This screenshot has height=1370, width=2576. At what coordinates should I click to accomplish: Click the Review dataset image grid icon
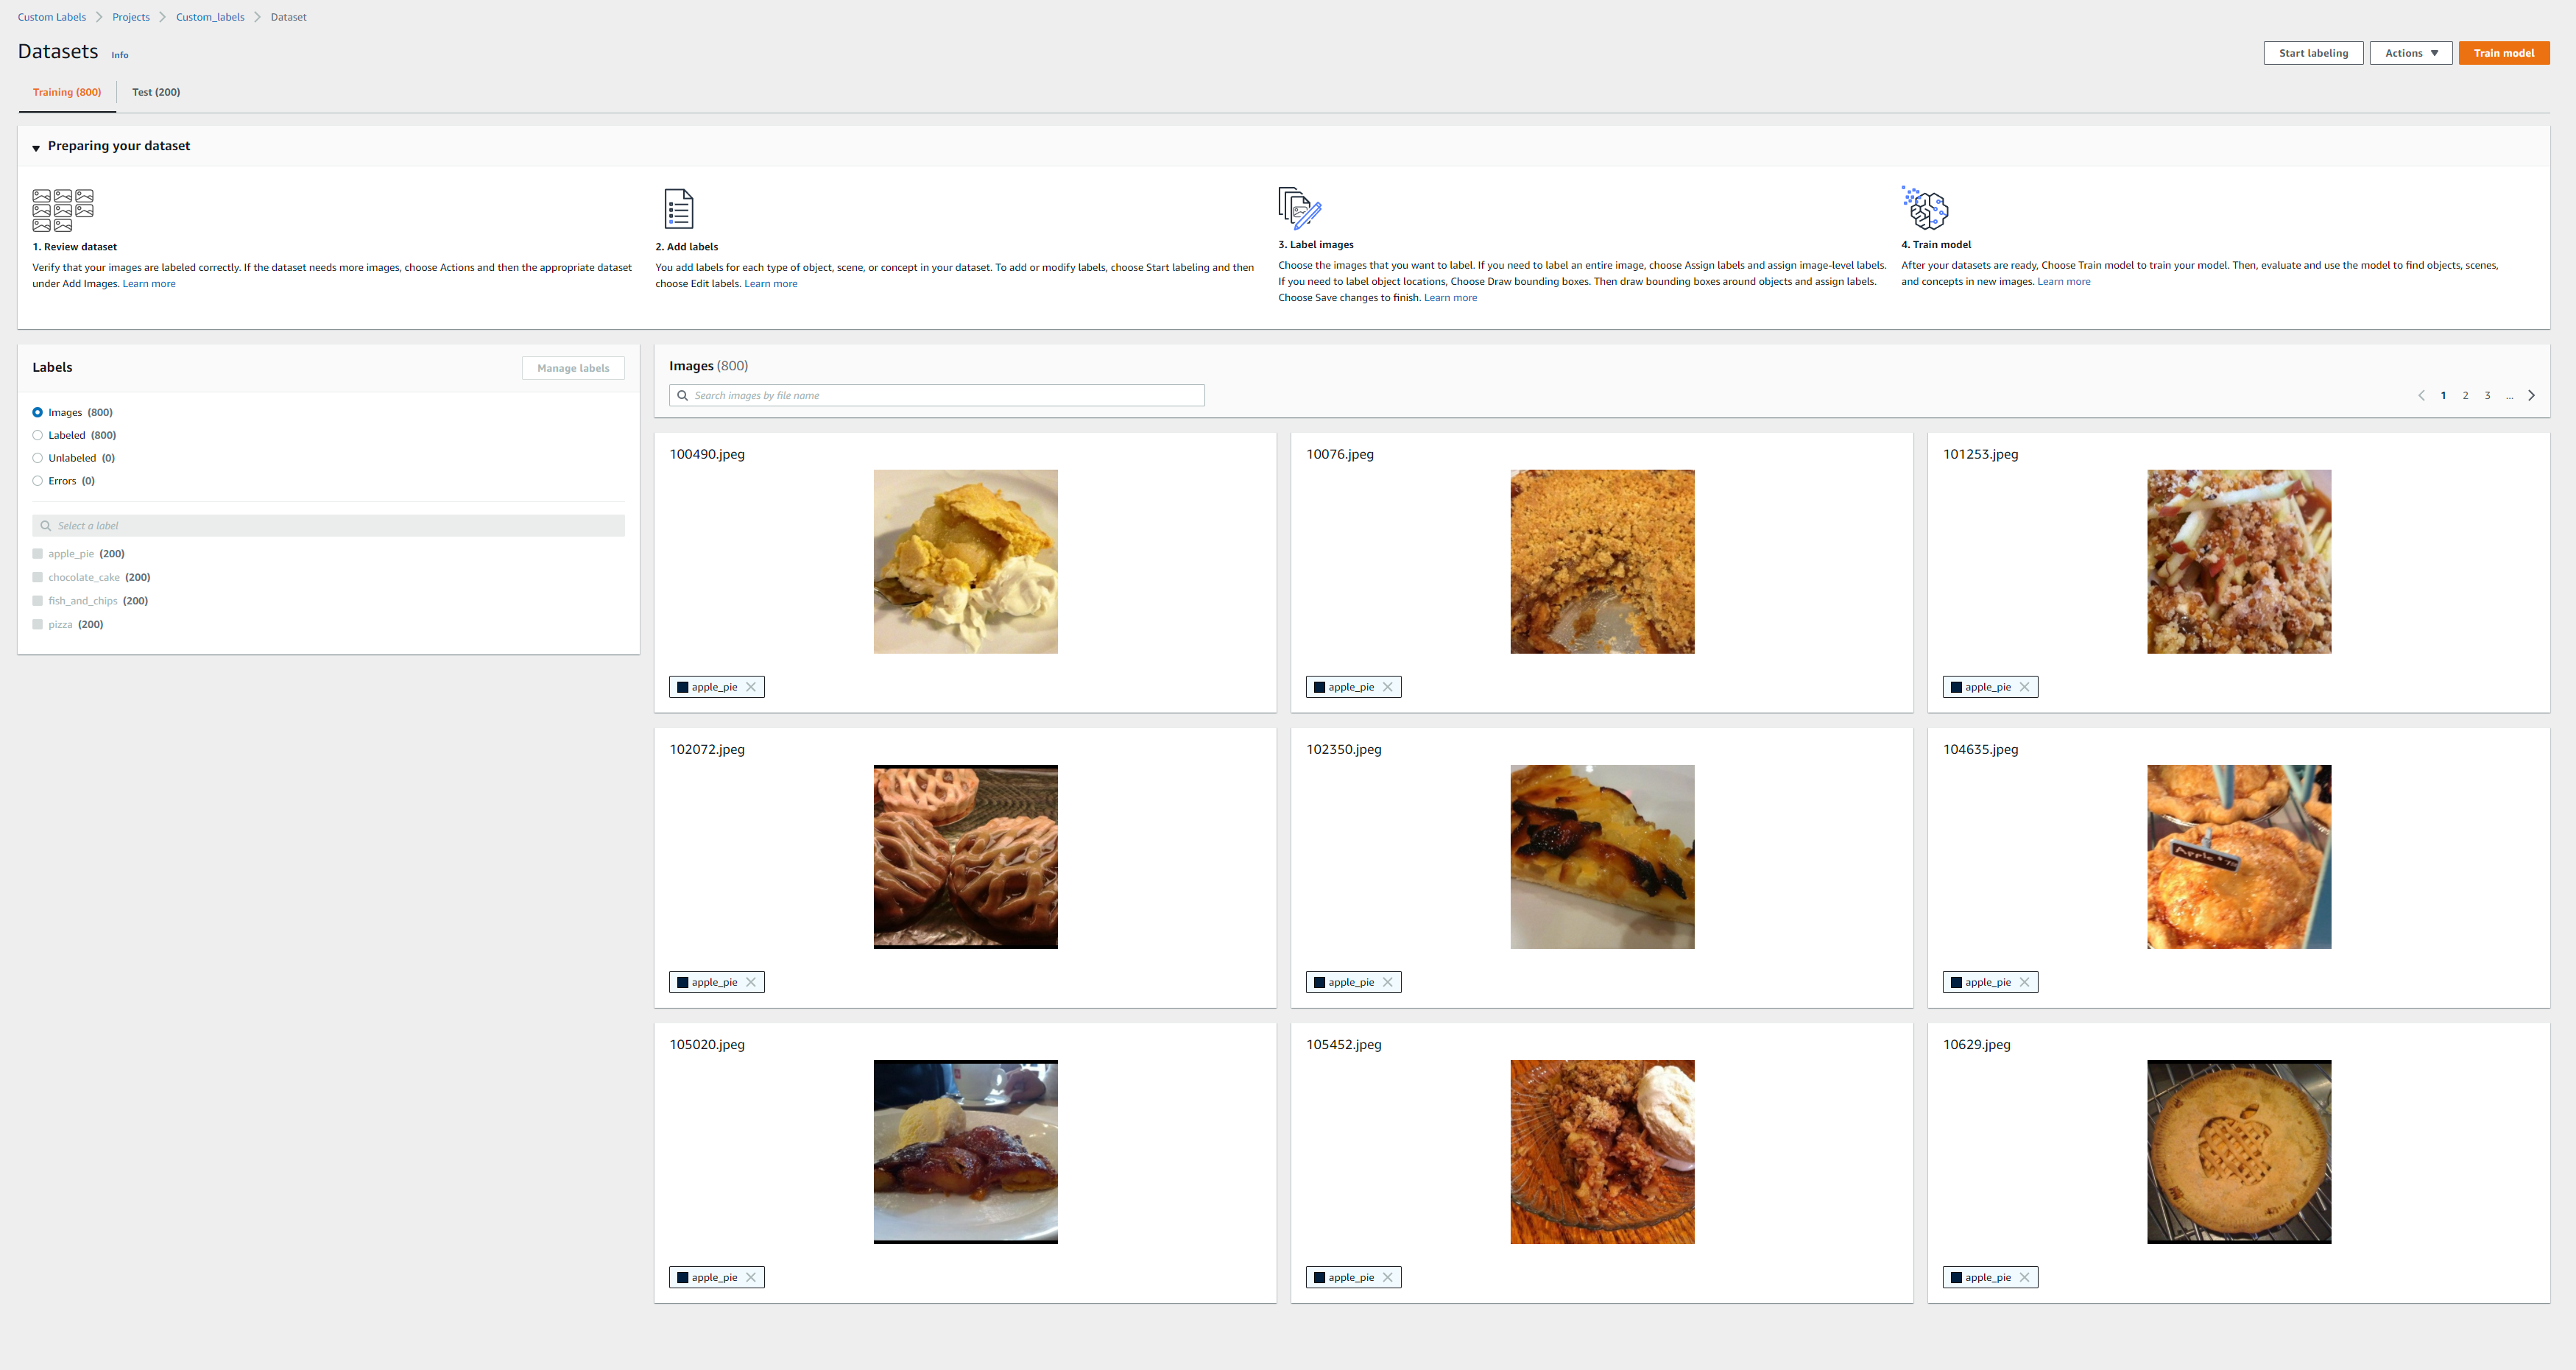[x=63, y=210]
